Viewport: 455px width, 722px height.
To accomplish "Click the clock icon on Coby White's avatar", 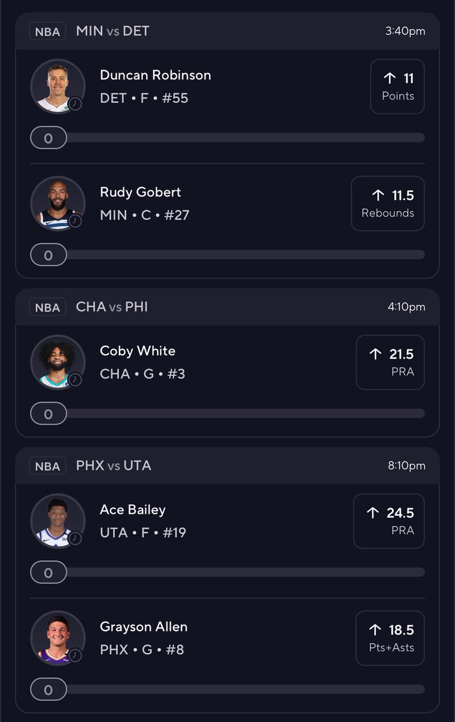I will tap(75, 380).
